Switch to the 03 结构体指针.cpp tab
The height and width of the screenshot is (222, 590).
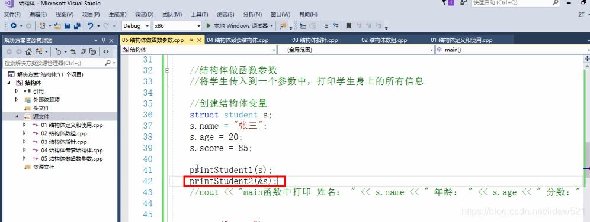point(315,40)
